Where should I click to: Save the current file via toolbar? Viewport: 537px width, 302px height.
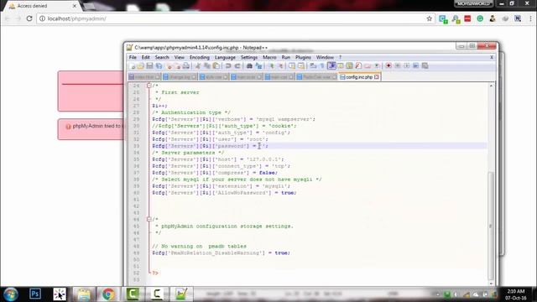pos(149,65)
